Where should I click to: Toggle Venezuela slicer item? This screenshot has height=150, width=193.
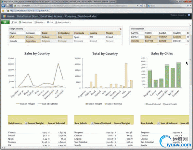(81, 33)
